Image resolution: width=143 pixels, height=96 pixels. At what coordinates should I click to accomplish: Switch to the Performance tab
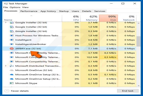click(x=29, y=11)
